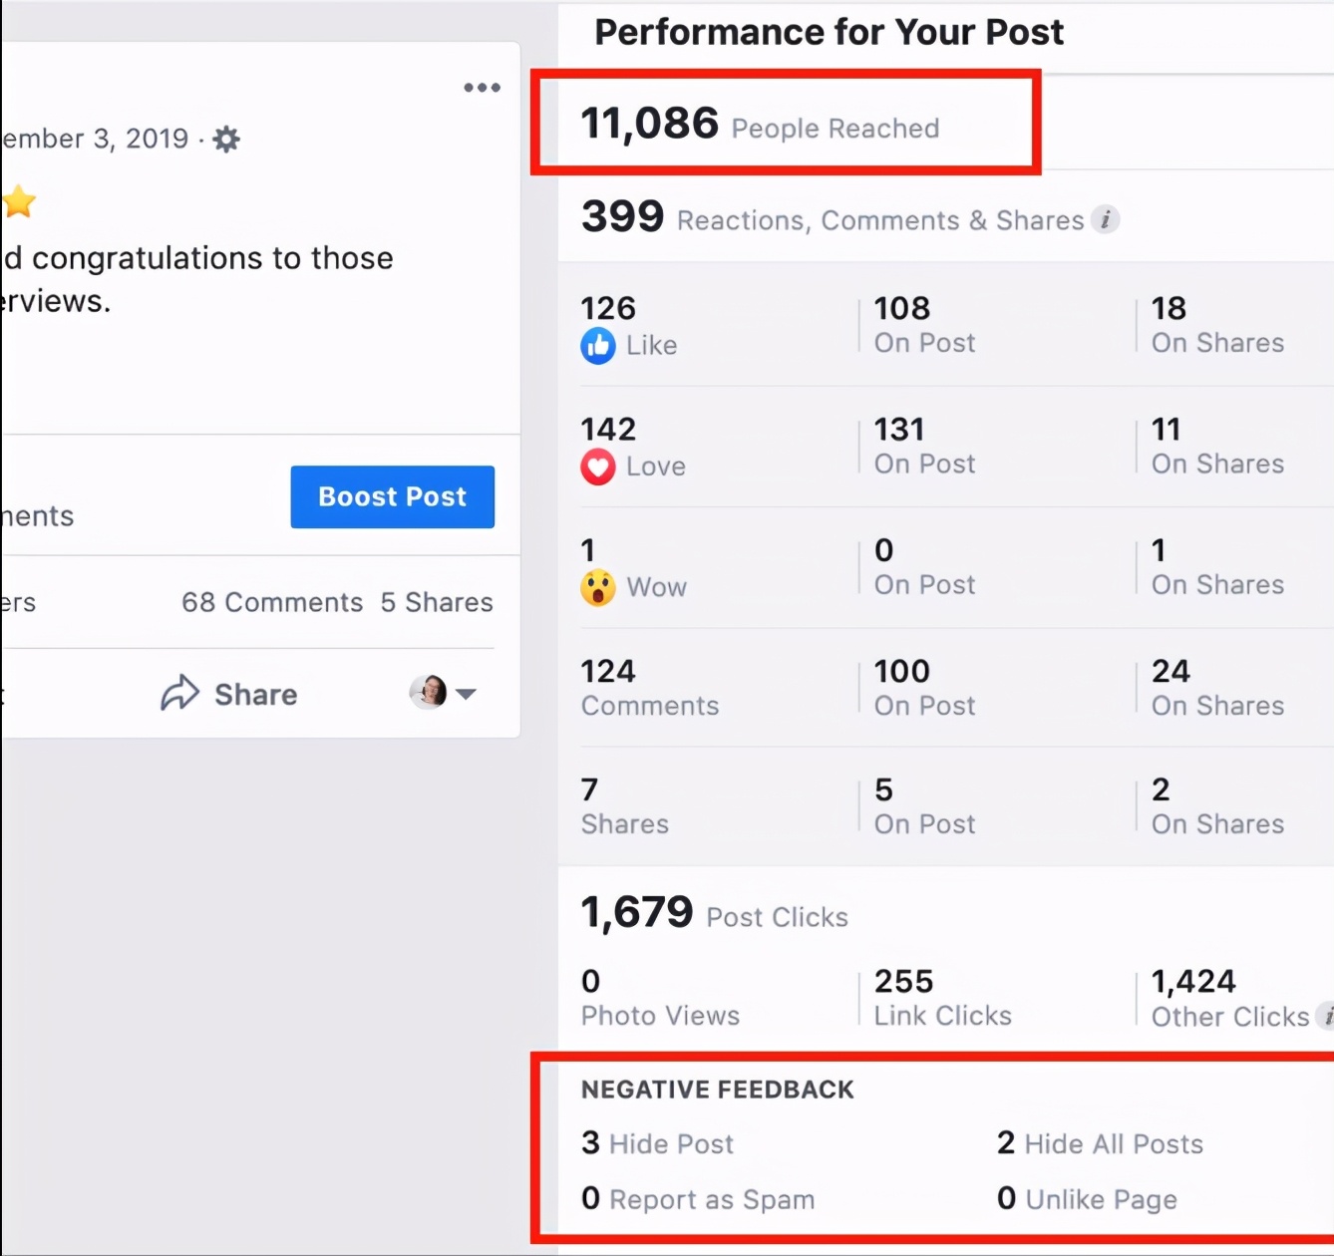The image size is (1334, 1256).
Task: Click the Like thumbs-up reaction icon
Action: (x=597, y=345)
